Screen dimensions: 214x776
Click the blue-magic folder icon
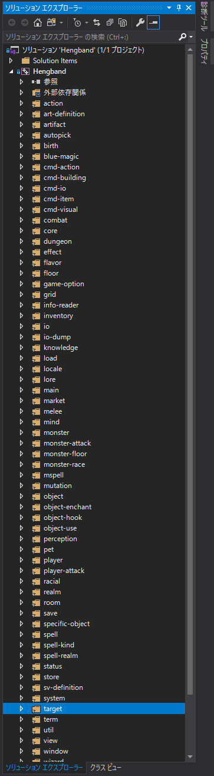[36, 156]
